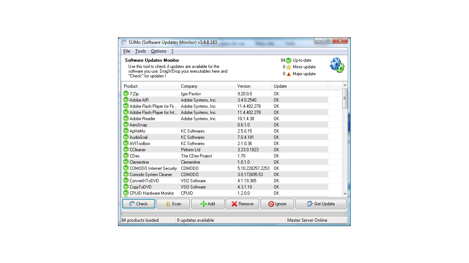The height and width of the screenshot is (263, 469).
Task: Click the green check icon next to ApHeMo
Action: point(126,131)
